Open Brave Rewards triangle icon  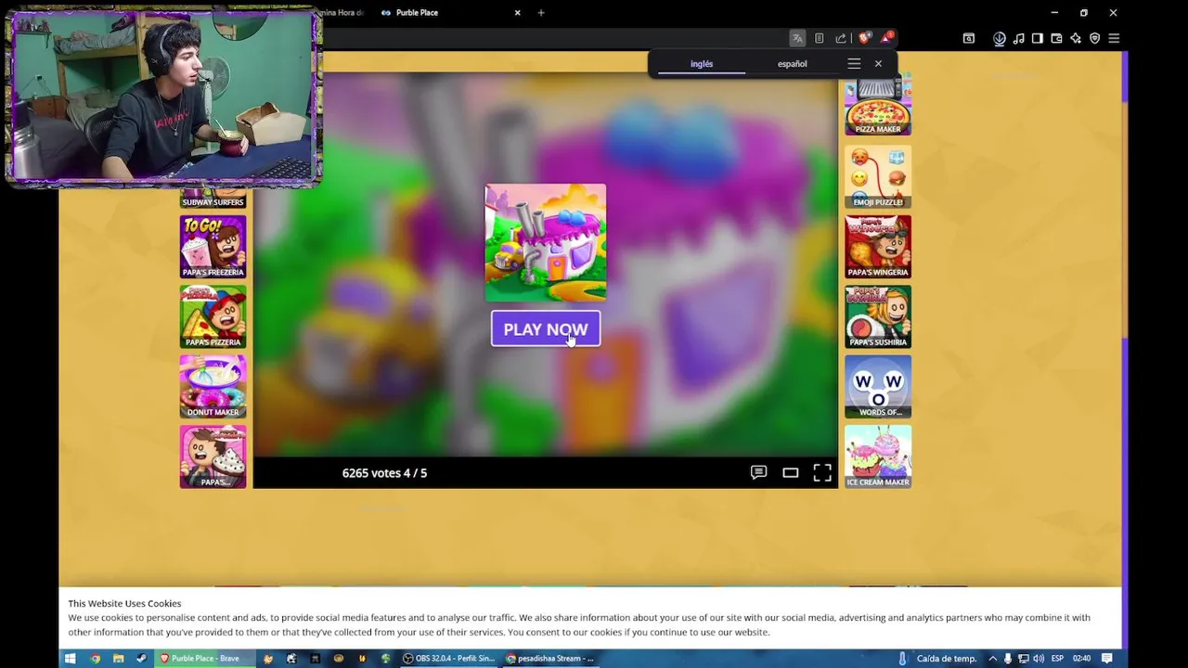[x=886, y=38]
